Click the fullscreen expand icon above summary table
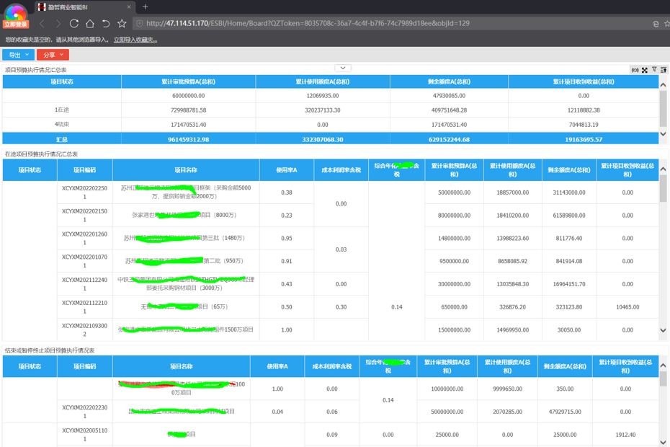 pos(645,70)
